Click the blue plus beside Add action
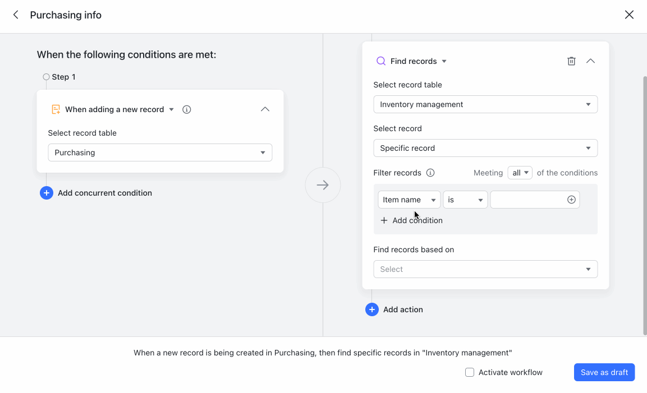This screenshot has width=647, height=393. coord(372,309)
